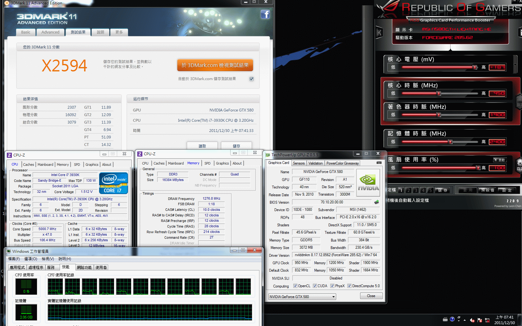
Task: Click the first CPU-Z window's Z icon
Action: 9,155
